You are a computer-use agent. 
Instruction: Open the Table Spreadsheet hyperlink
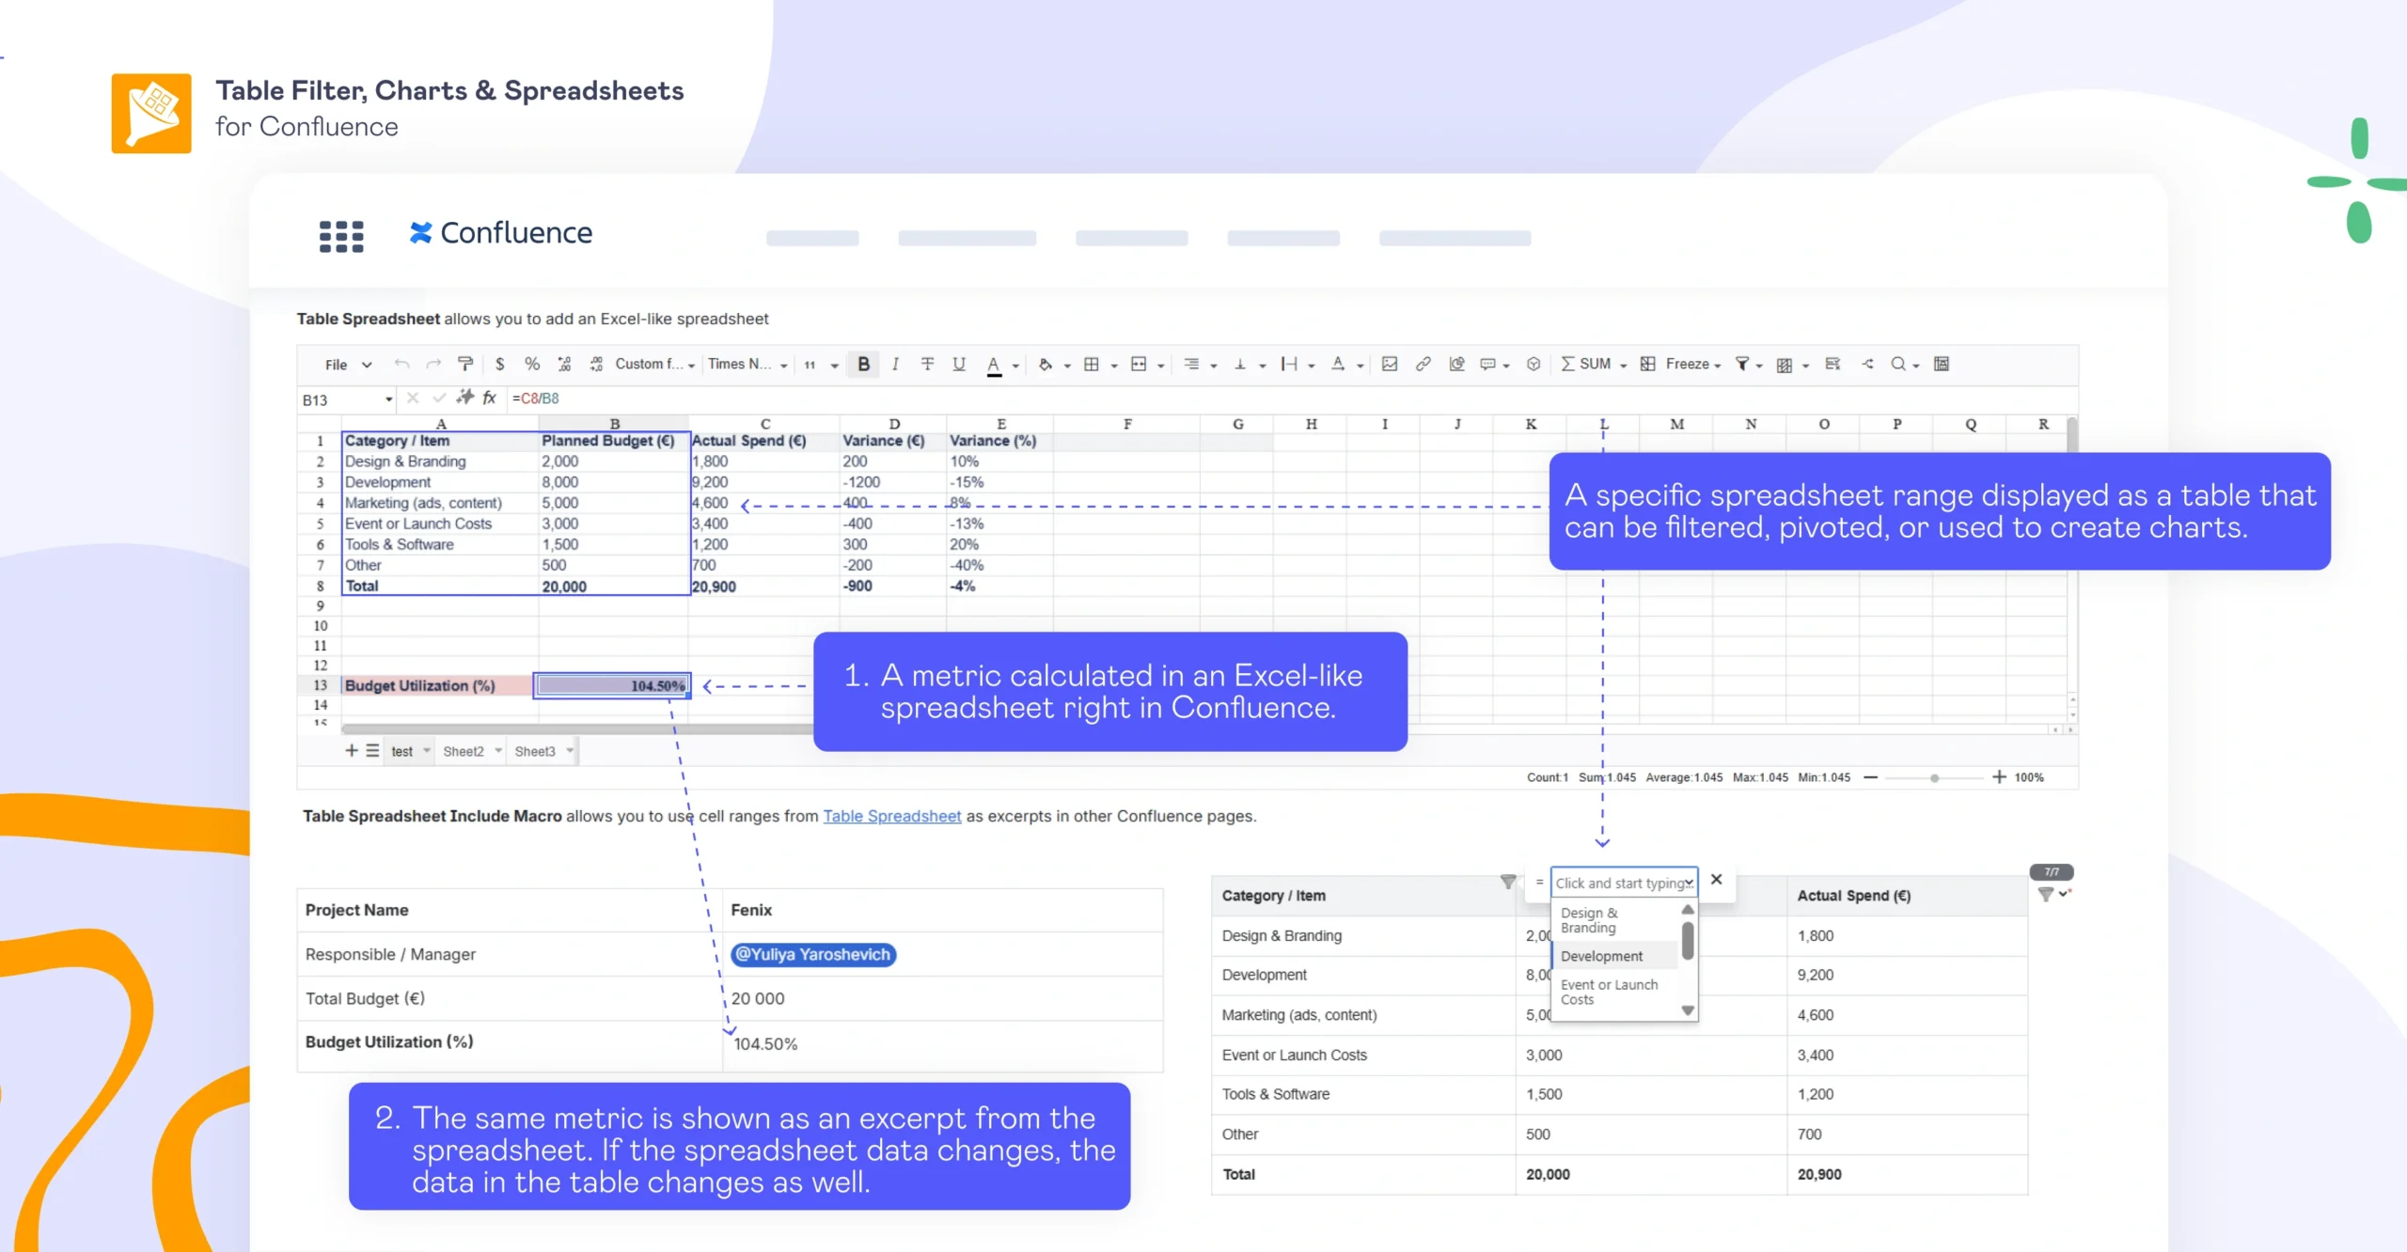click(x=891, y=816)
